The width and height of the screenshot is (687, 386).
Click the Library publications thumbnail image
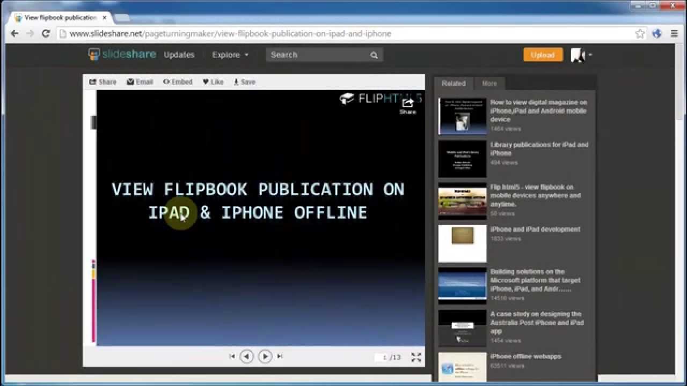tap(462, 159)
